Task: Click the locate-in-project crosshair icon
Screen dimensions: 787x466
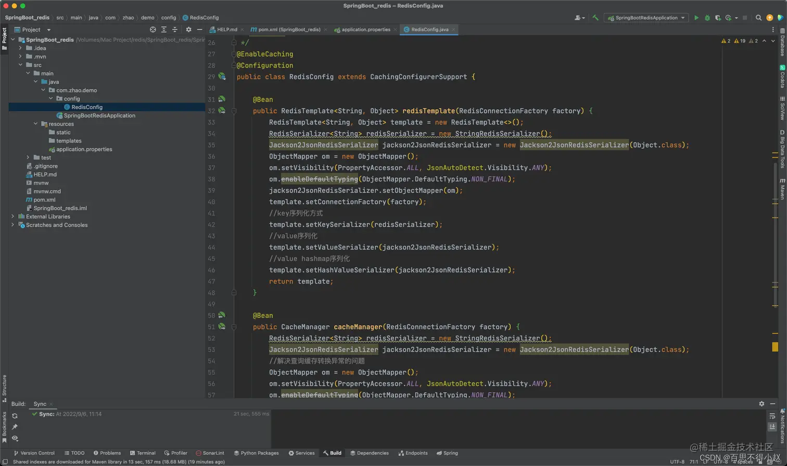Action: coord(153,30)
